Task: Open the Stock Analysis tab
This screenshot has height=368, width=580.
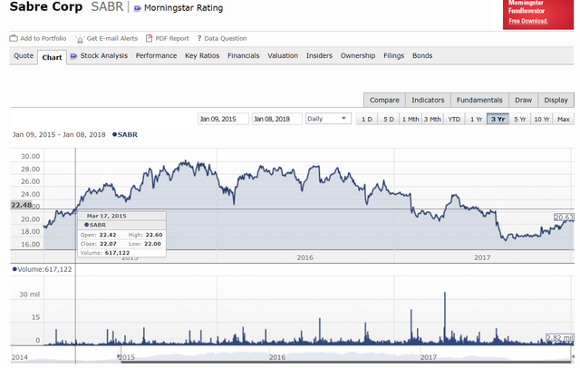Action: pos(104,55)
